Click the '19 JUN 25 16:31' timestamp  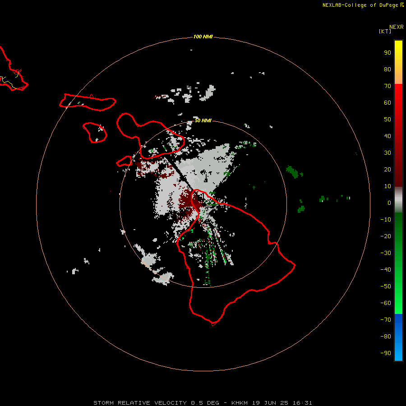[282, 403]
